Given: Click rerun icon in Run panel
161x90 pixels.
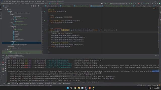Looking at the screenshot, I should click(x=3, y=58).
